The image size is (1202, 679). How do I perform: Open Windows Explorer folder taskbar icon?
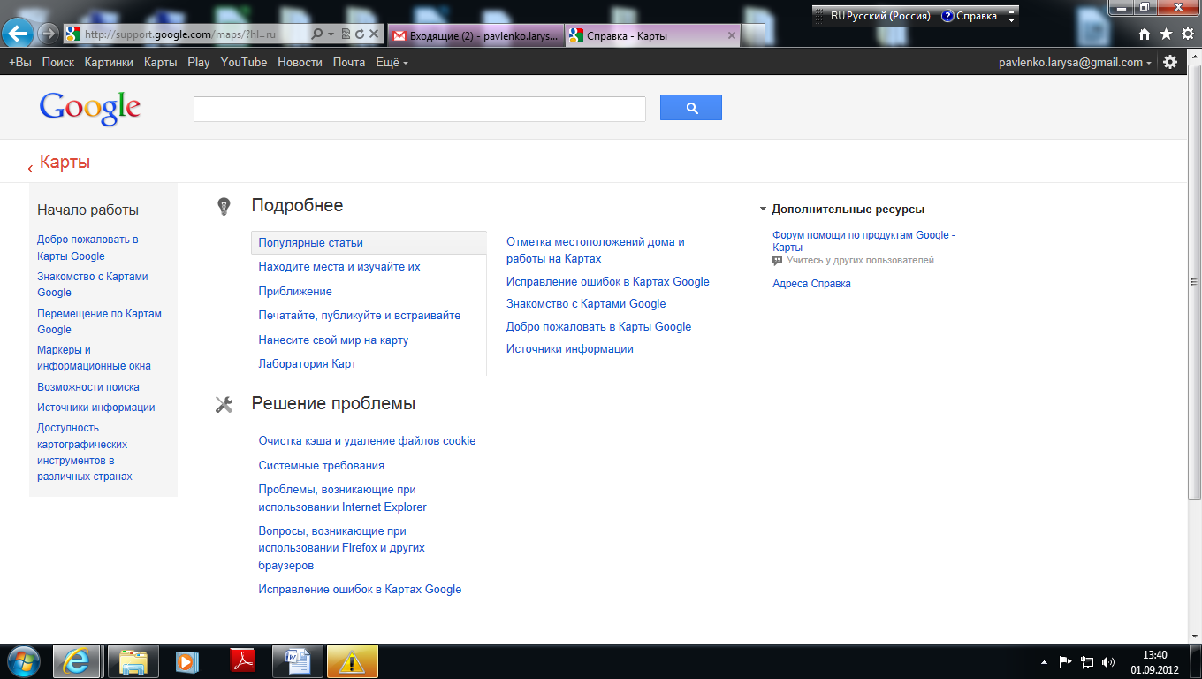pyautogui.click(x=133, y=661)
